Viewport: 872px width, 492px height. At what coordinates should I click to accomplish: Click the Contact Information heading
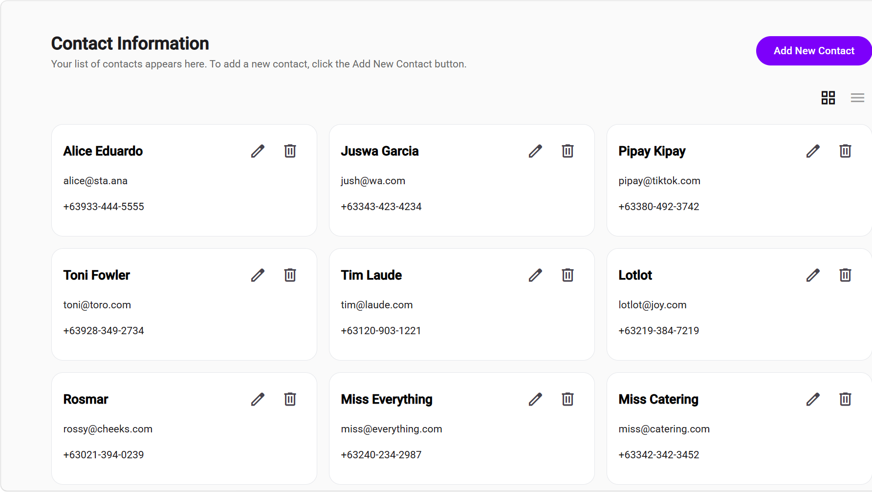tap(130, 43)
